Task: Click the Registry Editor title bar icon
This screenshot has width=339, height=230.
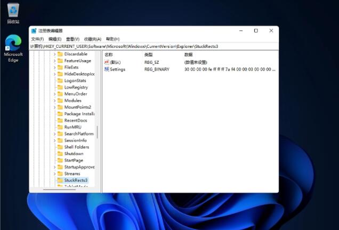Action: 34,31
